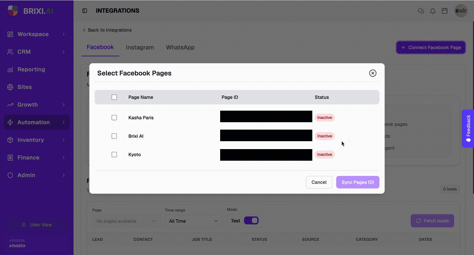Expand the Finance menu chevron
The height and width of the screenshot is (255, 474).
tap(64, 158)
